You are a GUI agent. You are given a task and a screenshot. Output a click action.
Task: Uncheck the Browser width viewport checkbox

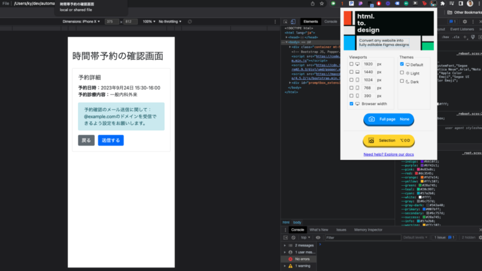click(352, 104)
